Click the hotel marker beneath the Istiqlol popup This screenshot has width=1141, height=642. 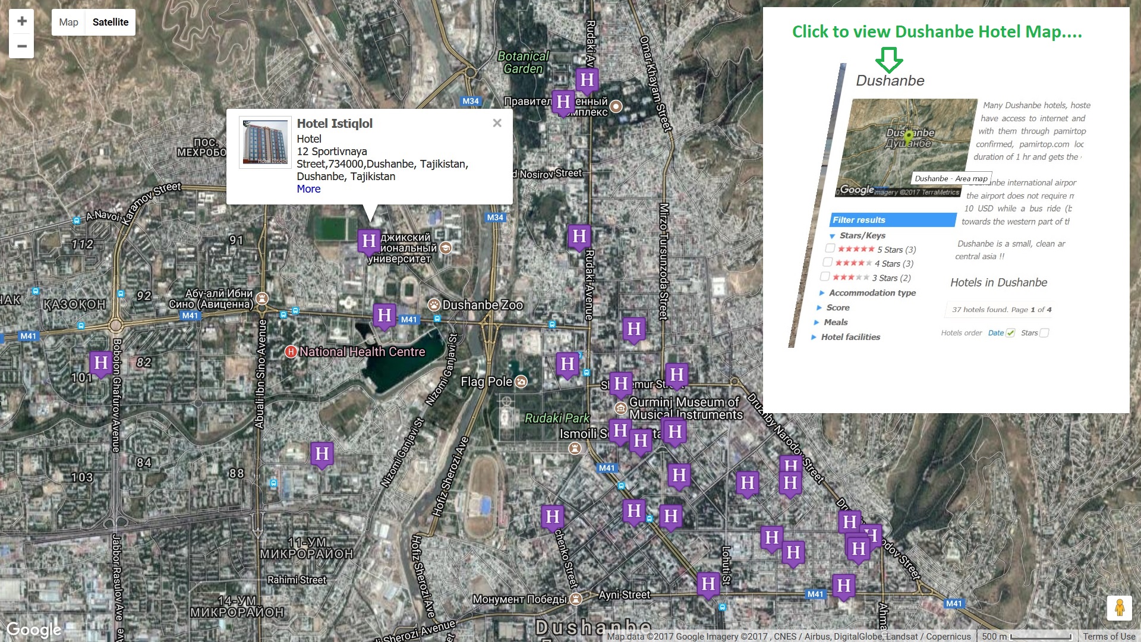pyautogui.click(x=369, y=242)
